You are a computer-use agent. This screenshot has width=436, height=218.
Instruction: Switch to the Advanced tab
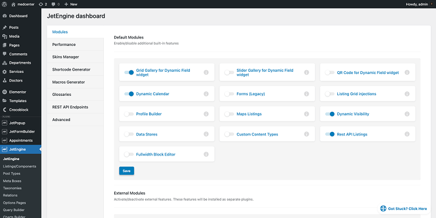(75, 119)
